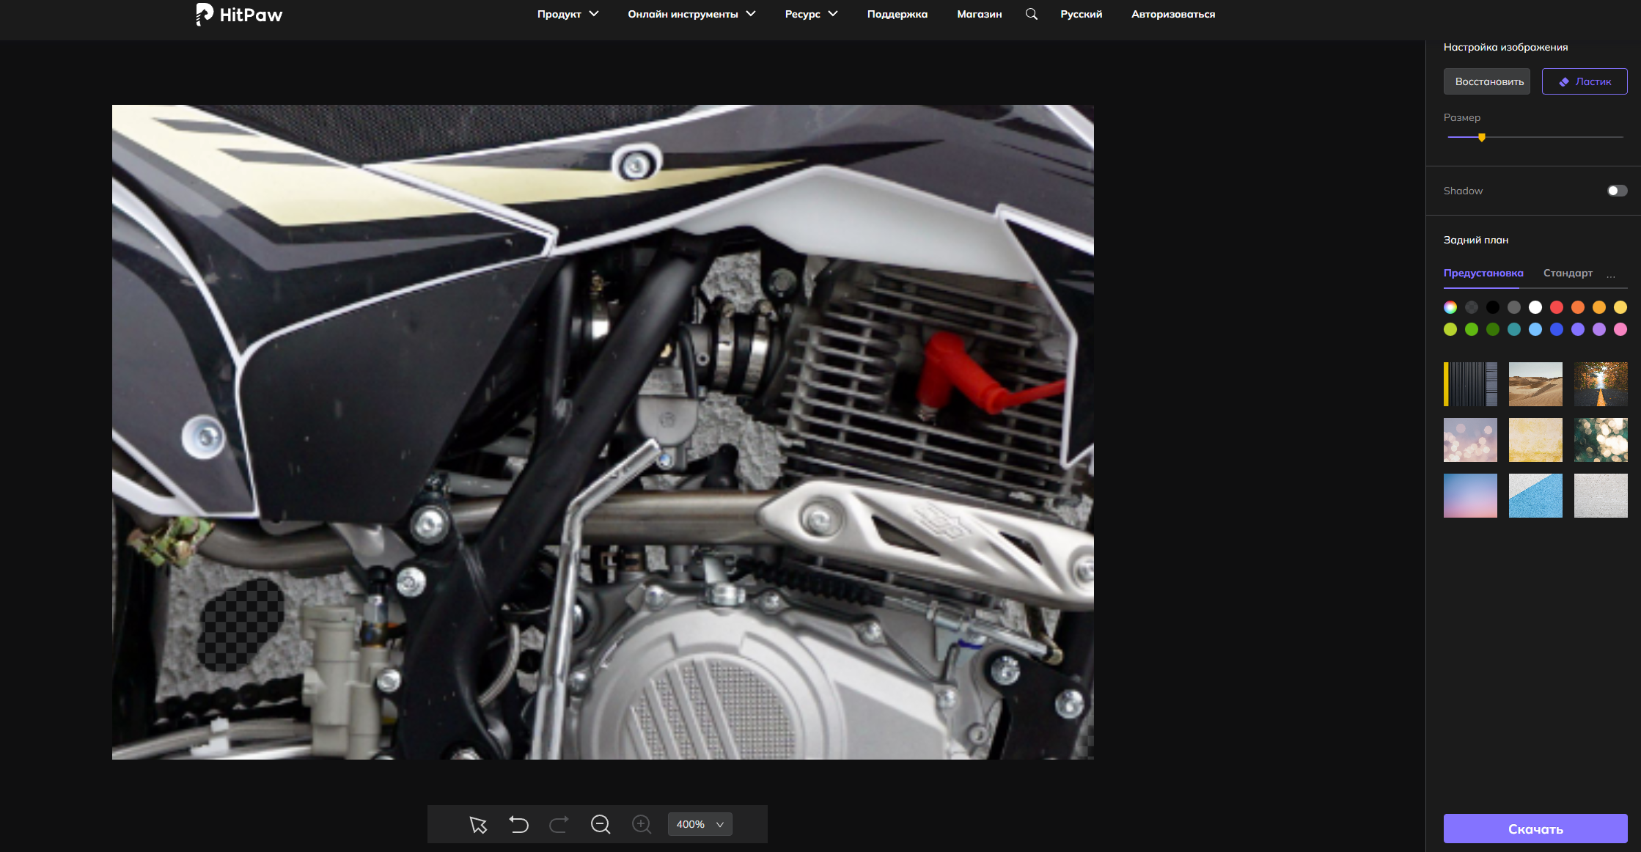Choose the light blue background swatch
The width and height of the screenshot is (1641, 852).
pyautogui.click(x=1535, y=329)
